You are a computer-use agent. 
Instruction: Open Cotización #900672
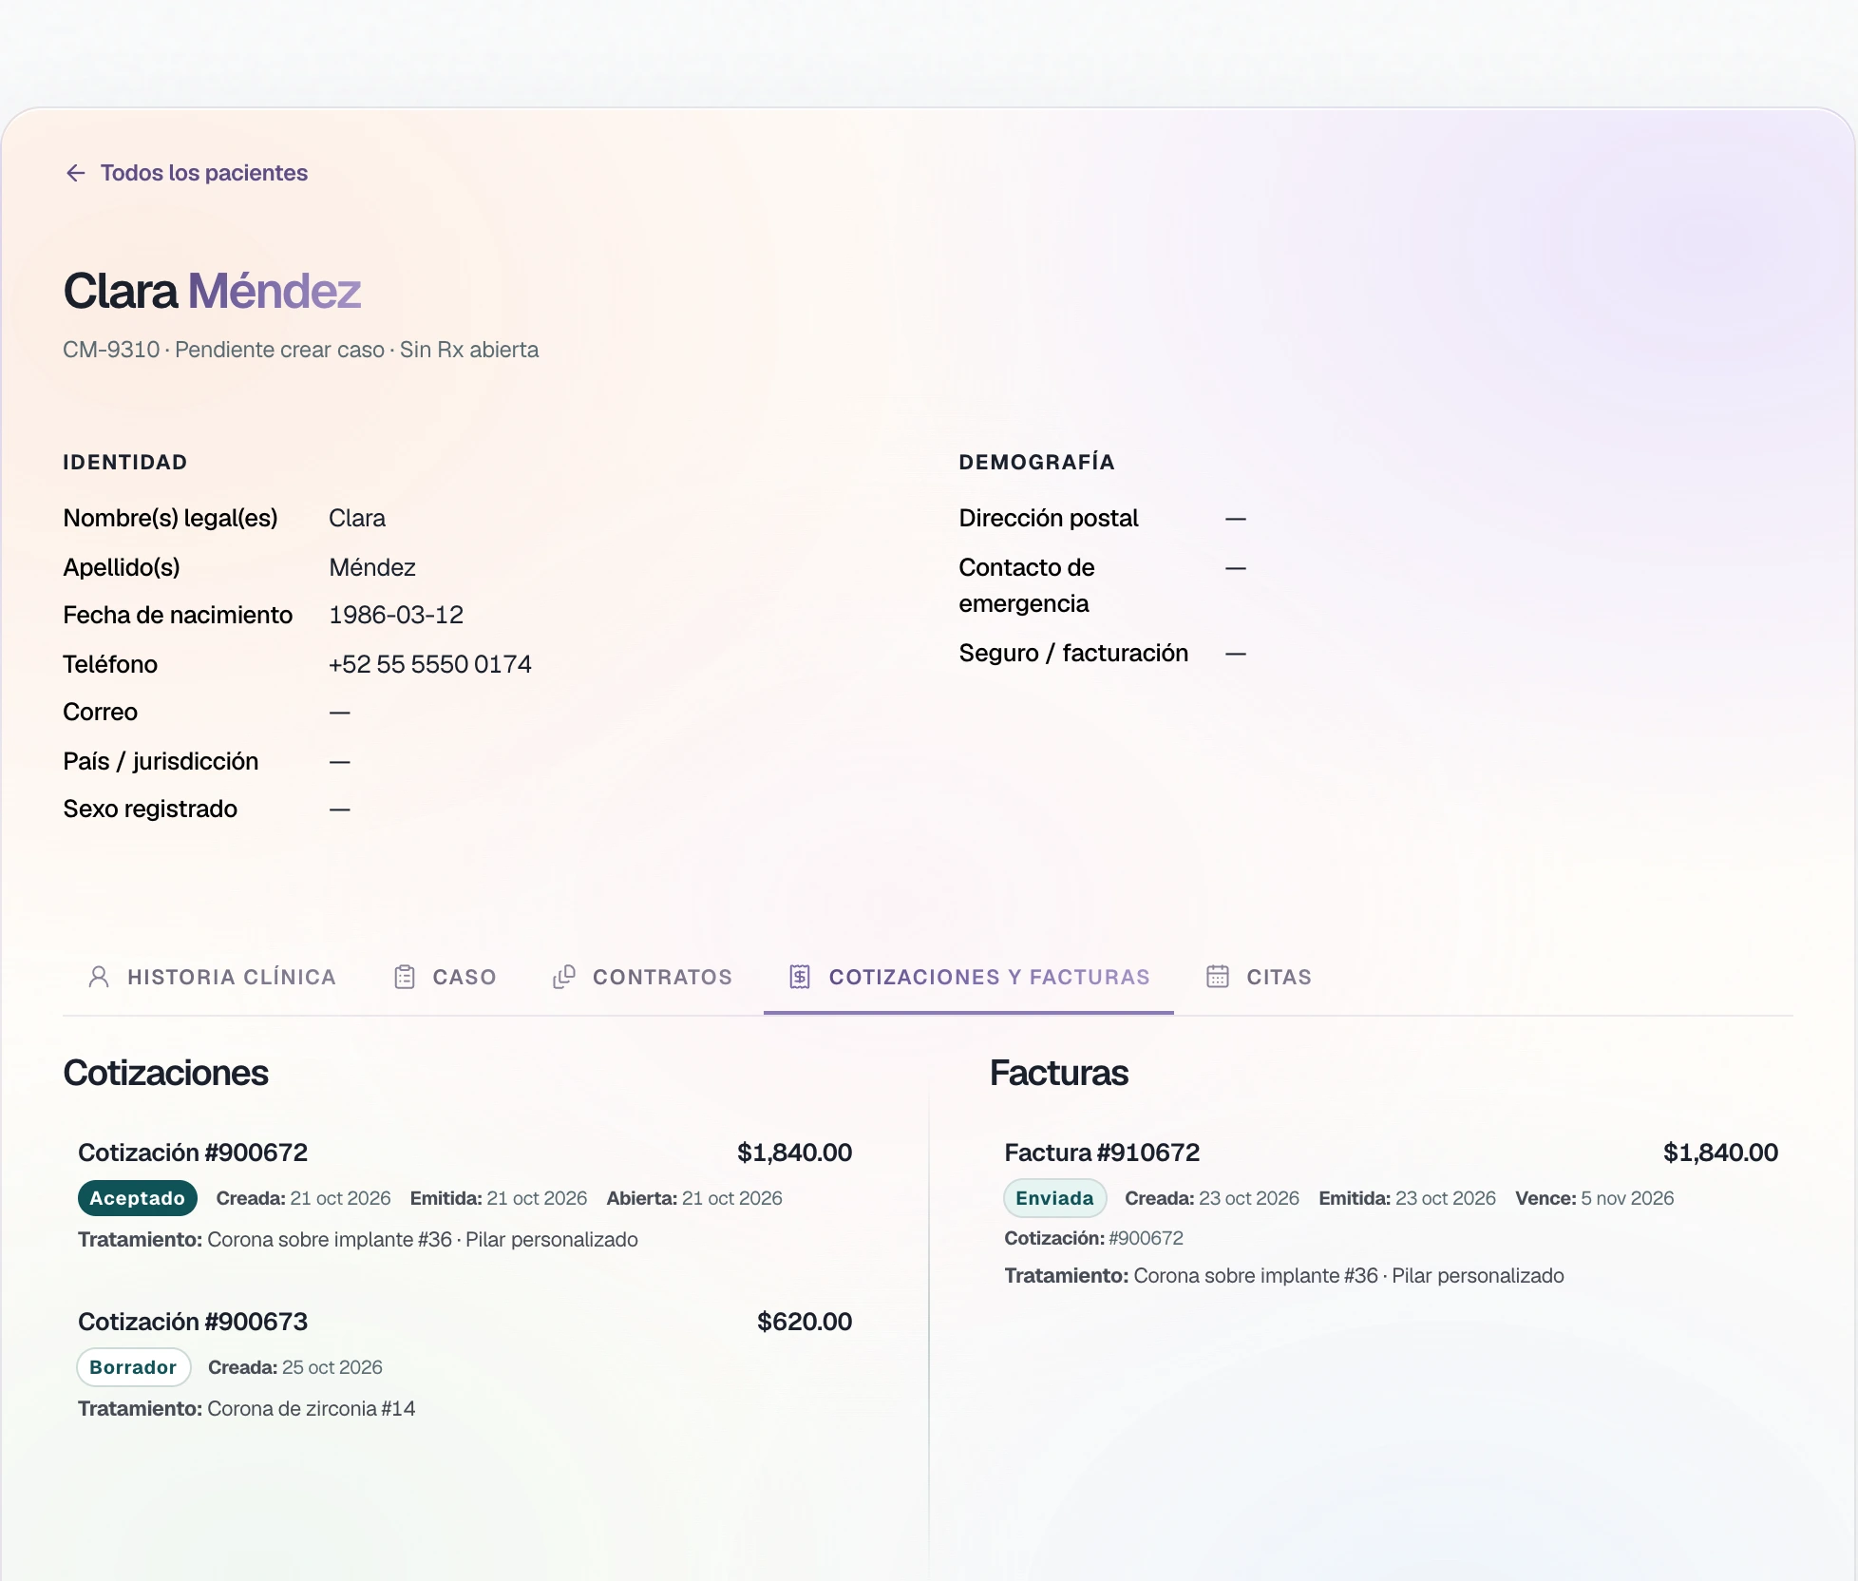tap(193, 1152)
